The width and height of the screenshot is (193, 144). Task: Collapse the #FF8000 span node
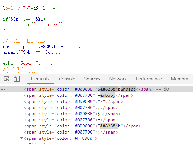click(x=21, y=138)
